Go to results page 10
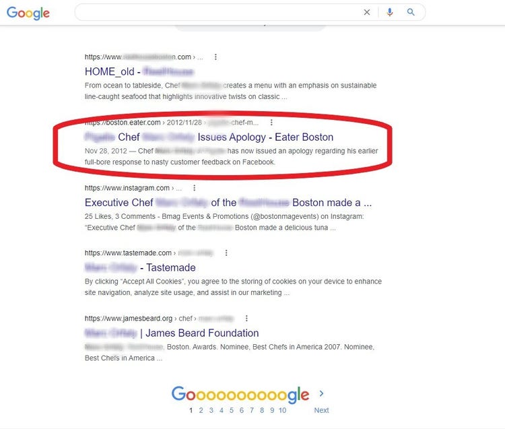 282,410
